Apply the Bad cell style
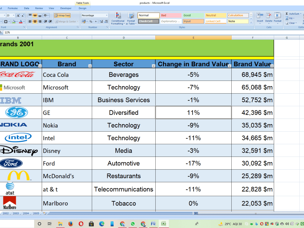 (x=171, y=15)
